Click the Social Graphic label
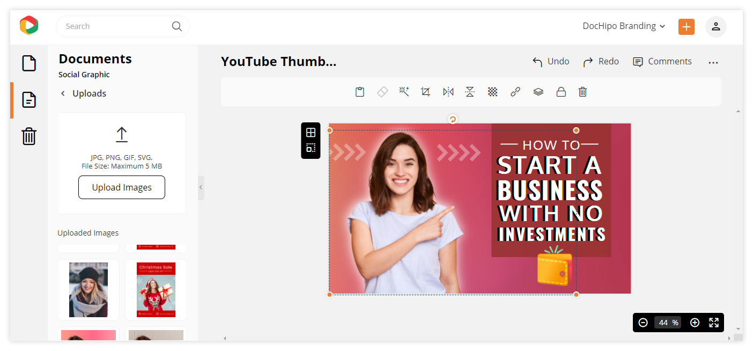 84,75
